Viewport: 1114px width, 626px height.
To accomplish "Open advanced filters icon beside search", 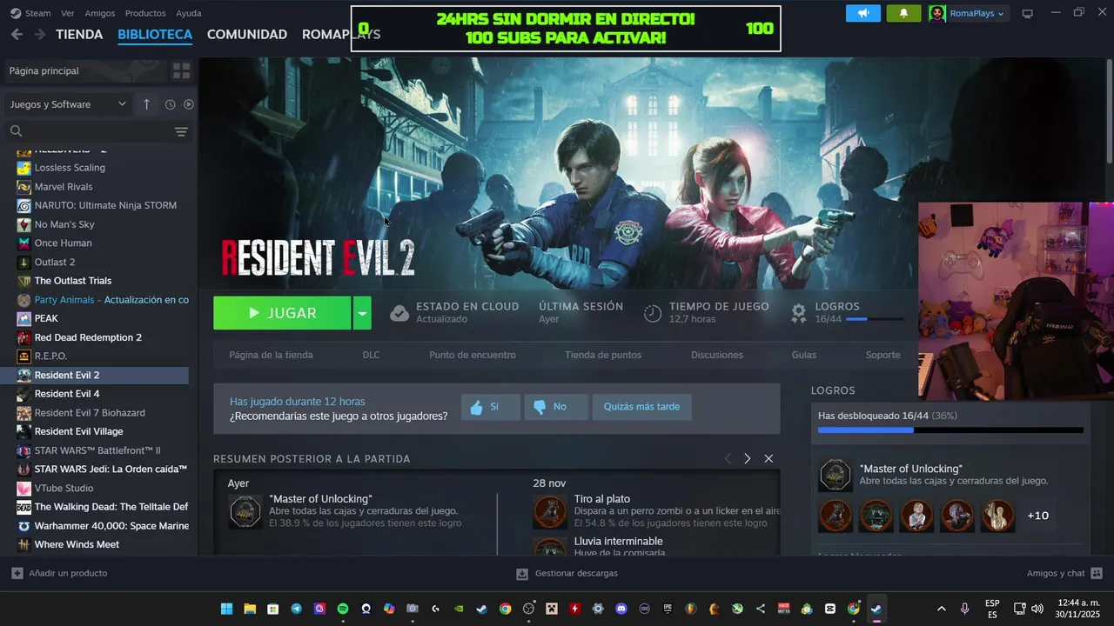I will click(181, 131).
